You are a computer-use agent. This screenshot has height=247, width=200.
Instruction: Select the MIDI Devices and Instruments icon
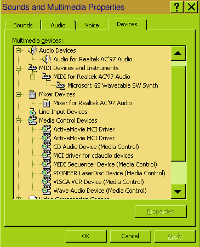(x=32, y=68)
